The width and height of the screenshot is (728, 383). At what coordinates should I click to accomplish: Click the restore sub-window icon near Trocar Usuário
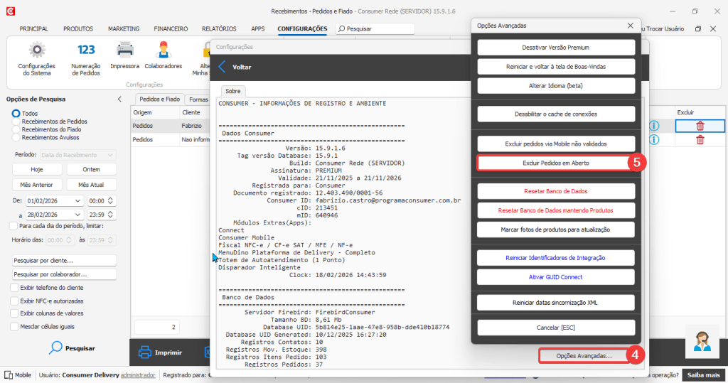(x=698, y=29)
